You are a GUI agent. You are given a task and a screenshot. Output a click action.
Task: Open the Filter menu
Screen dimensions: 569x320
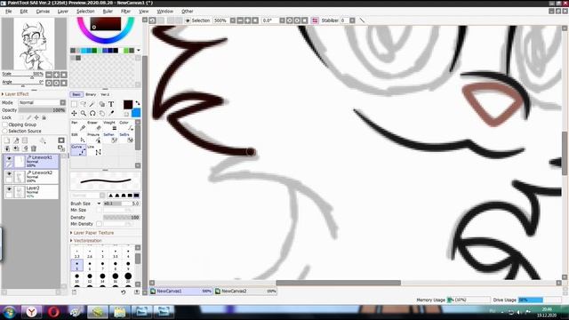pyautogui.click(x=125, y=12)
